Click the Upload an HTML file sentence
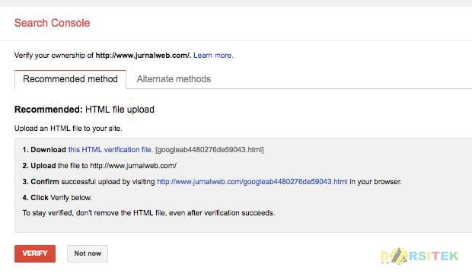 [x=69, y=129]
